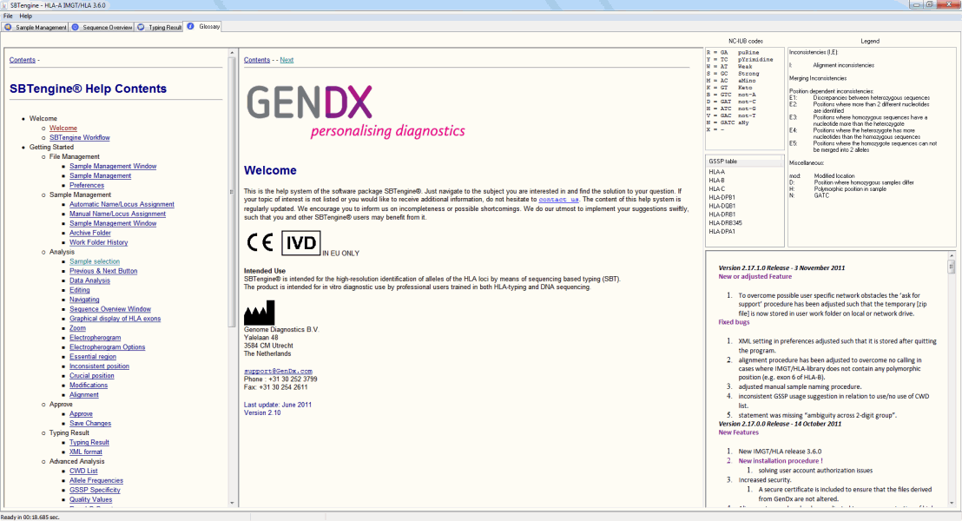Open Automatic Name/Locus Assignment link

122,204
